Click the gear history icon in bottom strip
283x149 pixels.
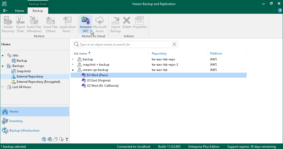coord(61,139)
